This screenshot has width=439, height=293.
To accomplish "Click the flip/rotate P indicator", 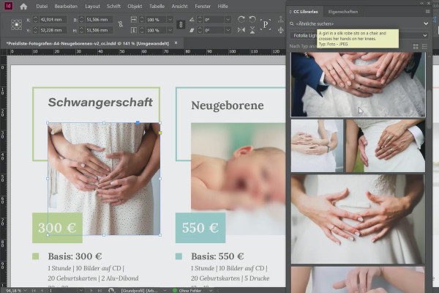I will (x=265, y=25).
